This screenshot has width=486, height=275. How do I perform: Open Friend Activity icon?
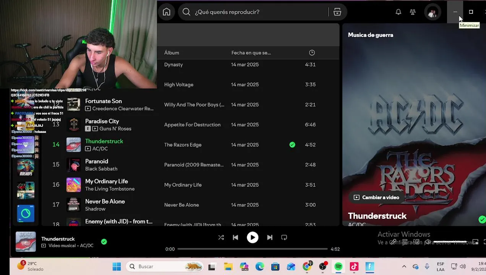pos(413,12)
